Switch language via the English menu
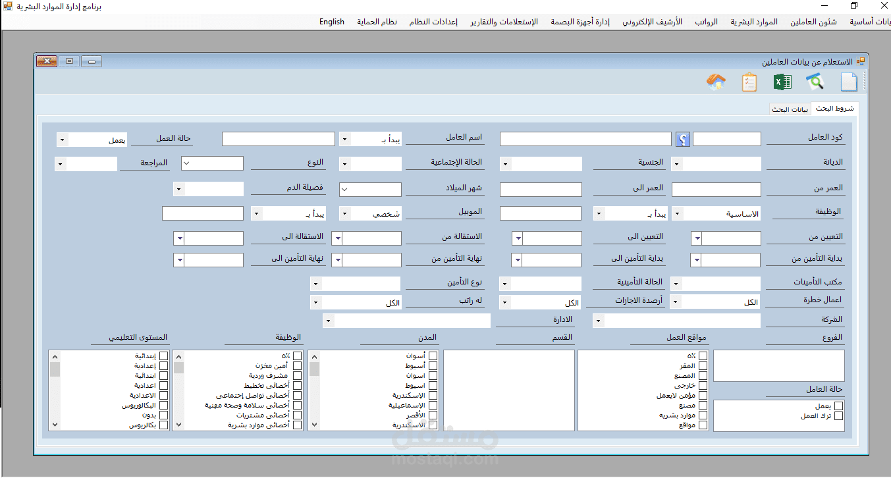The width and height of the screenshot is (891, 478). (x=332, y=22)
